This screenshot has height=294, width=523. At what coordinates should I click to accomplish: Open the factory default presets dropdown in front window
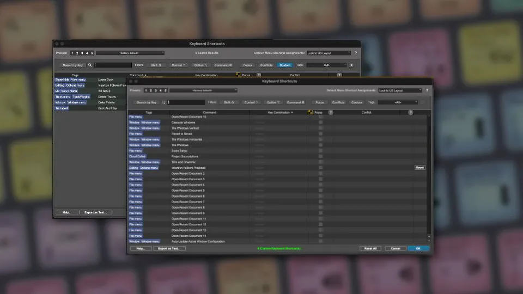203,90
